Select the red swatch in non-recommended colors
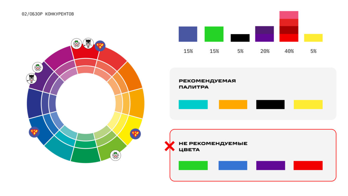The image size is (348, 196). click(308, 166)
